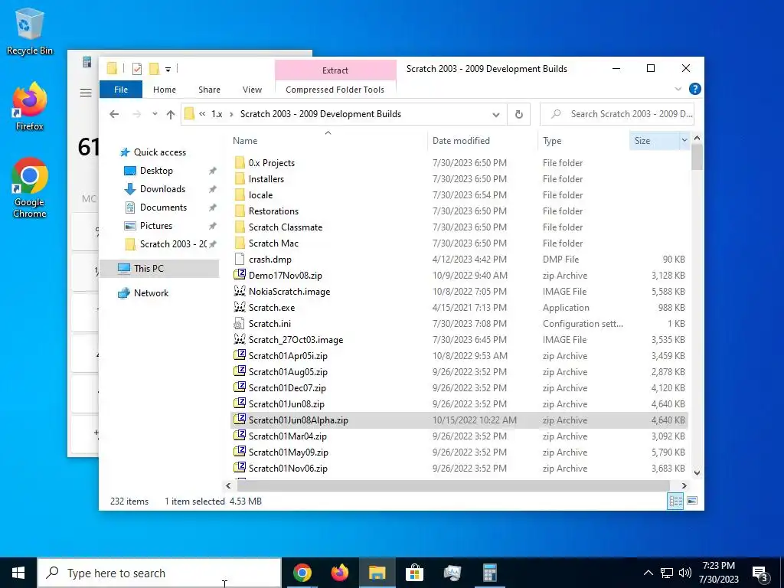
Task: Switch to Details view layout button
Action: tap(675, 501)
